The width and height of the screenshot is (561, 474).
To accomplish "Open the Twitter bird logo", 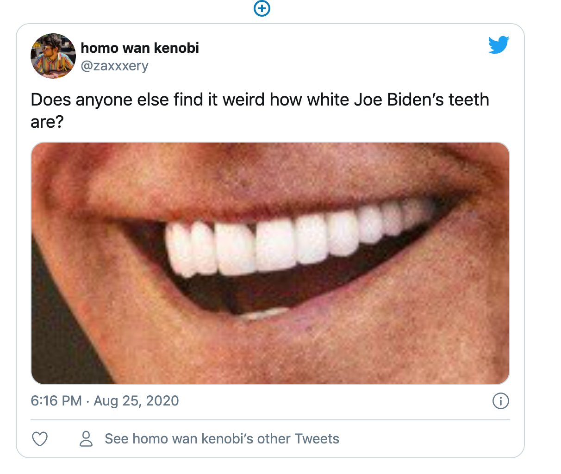I will pyautogui.click(x=499, y=45).
